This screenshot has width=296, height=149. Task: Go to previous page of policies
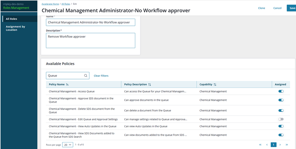coord(267,145)
